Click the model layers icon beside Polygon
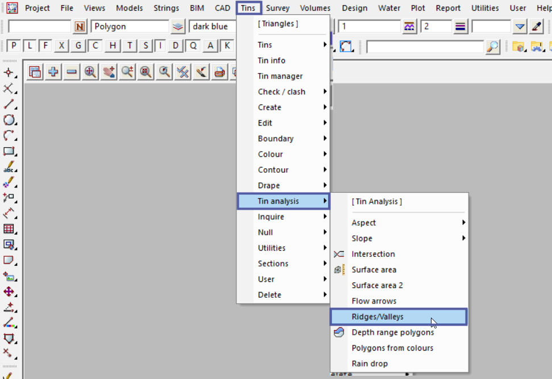 point(179,27)
